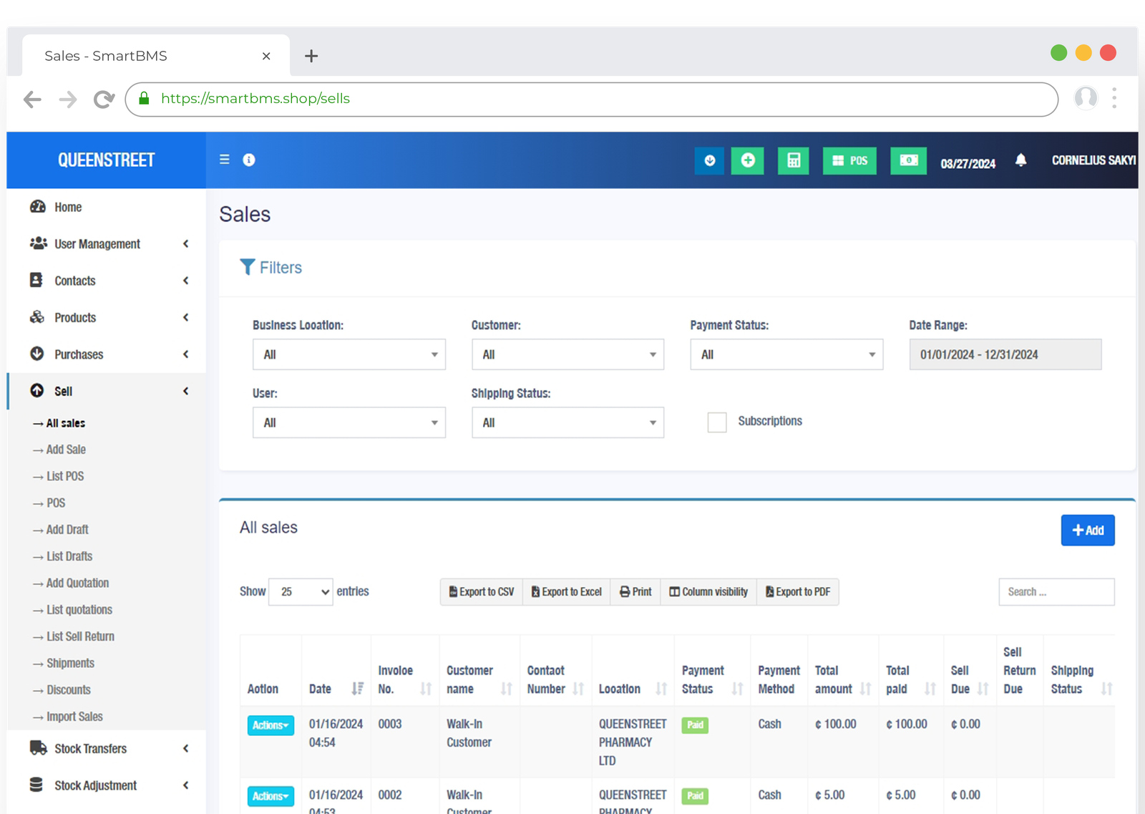The image size is (1145, 814).
Task: Change the Show entries count dropdown
Action: coord(301,592)
